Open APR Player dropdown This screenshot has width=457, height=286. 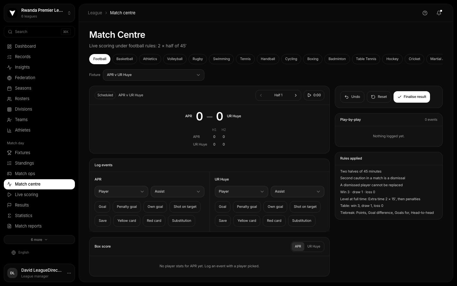click(121, 192)
